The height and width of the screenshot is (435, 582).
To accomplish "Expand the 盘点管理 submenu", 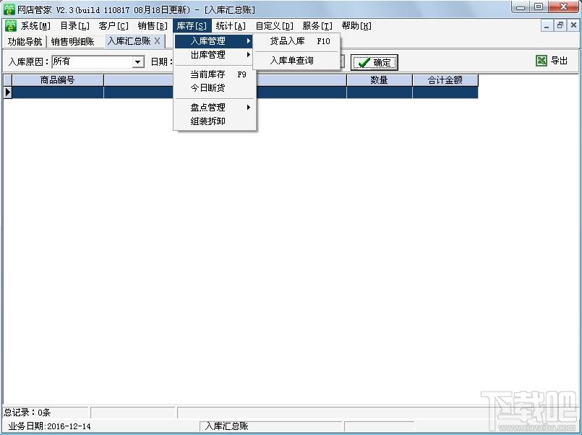I will [215, 108].
